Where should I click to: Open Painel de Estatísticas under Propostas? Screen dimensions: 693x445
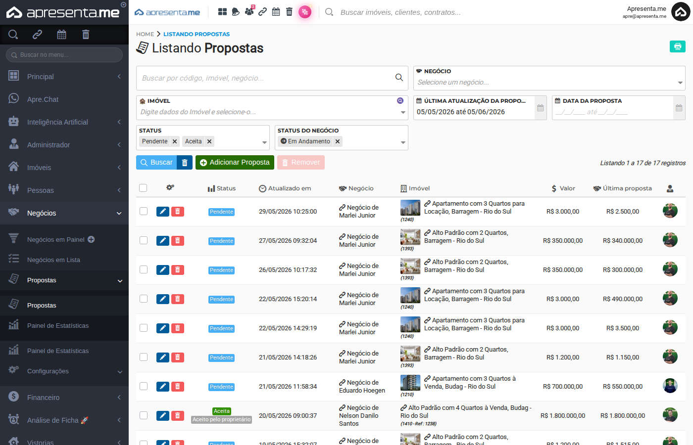64,325
